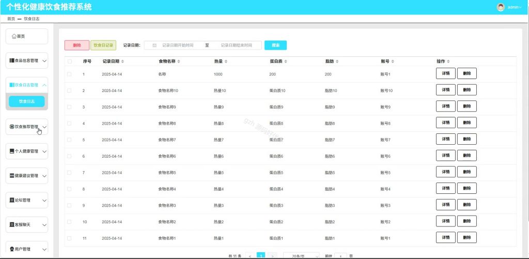Viewport: 529px width, 259px height.
Task: Check the checkbox for 食物名称4 row
Action: coord(69,189)
